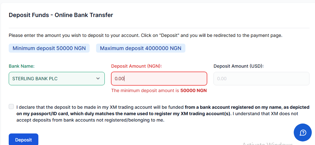Screen dimensions: 315x145
Task: Click the instruction text about entering amount
Action: 145,35
